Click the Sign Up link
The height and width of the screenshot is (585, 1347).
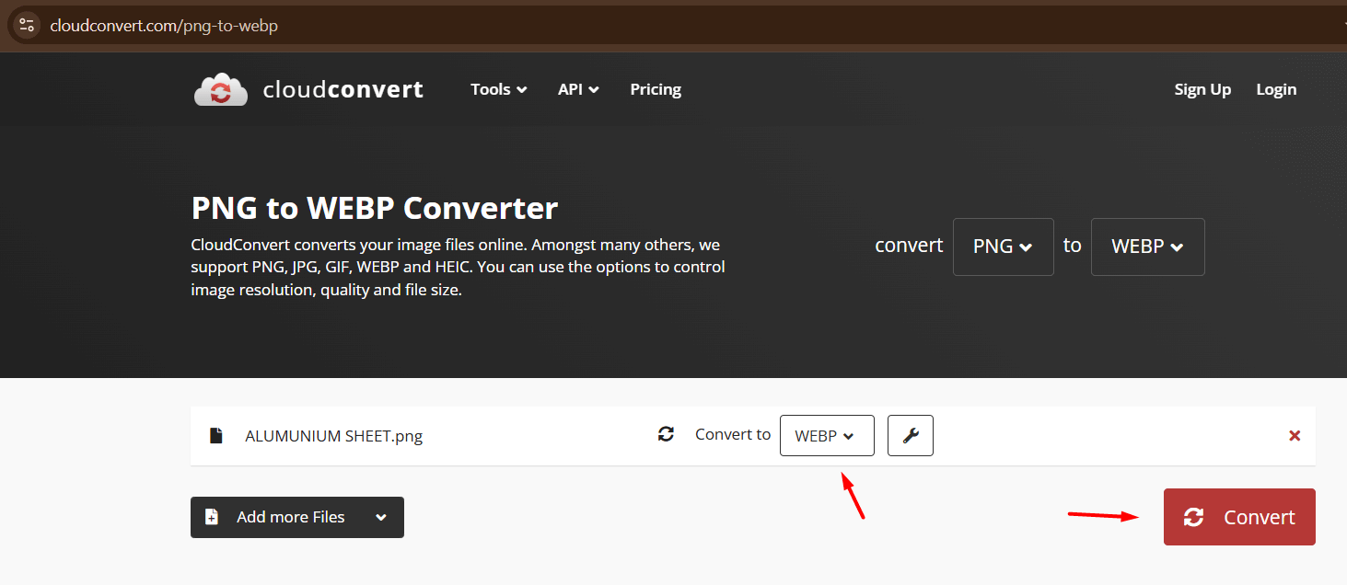pyautogui.click(x=1202, y=89)
